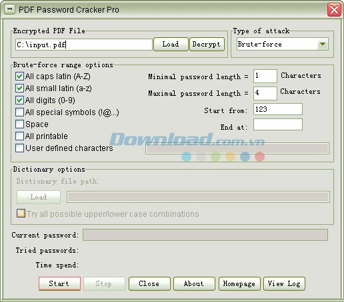Click the 'Time spend:' label

click(57, 265)
